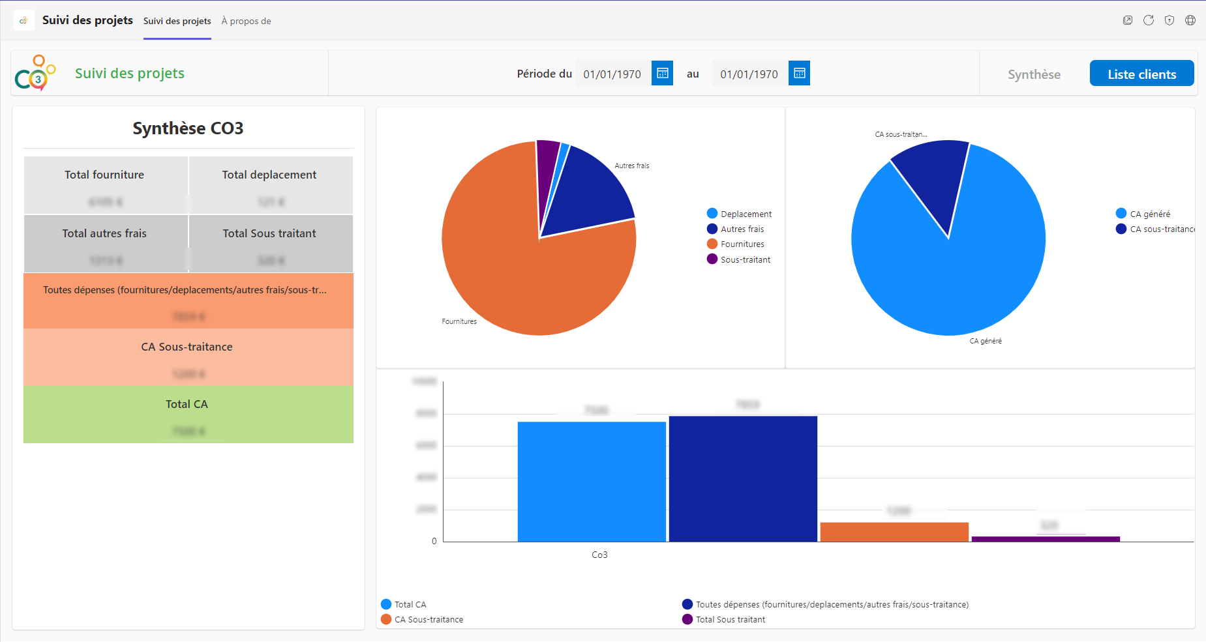
Task: Click the CO3 logo beside the green title
Action: [35, 73]
